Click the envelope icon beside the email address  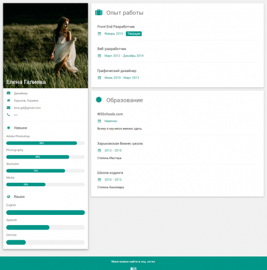tap(8, 107)
